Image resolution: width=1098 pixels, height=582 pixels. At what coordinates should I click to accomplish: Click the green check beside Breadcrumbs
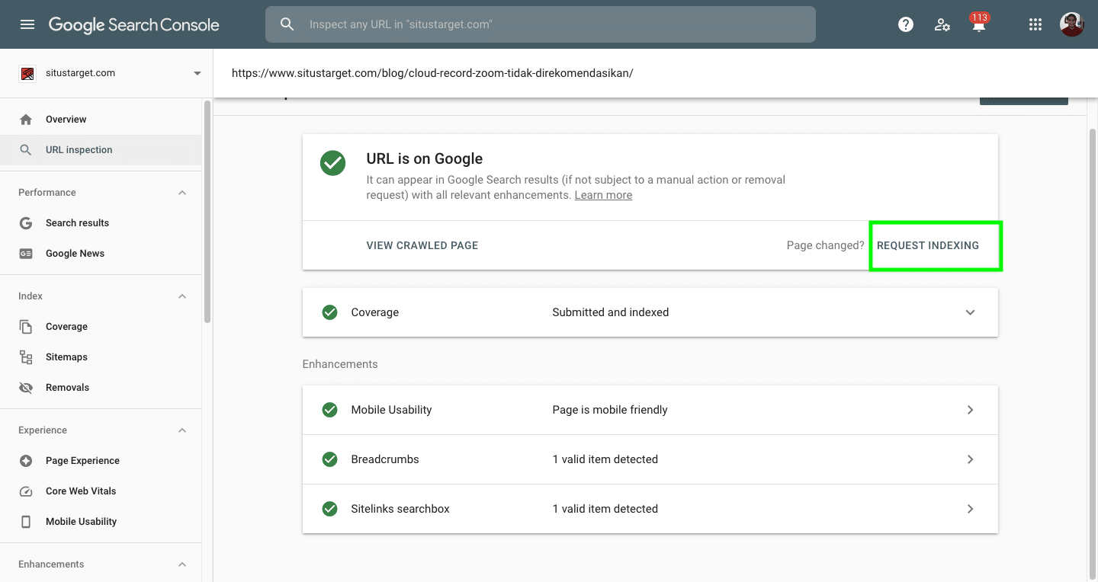[x=329, y=459]
